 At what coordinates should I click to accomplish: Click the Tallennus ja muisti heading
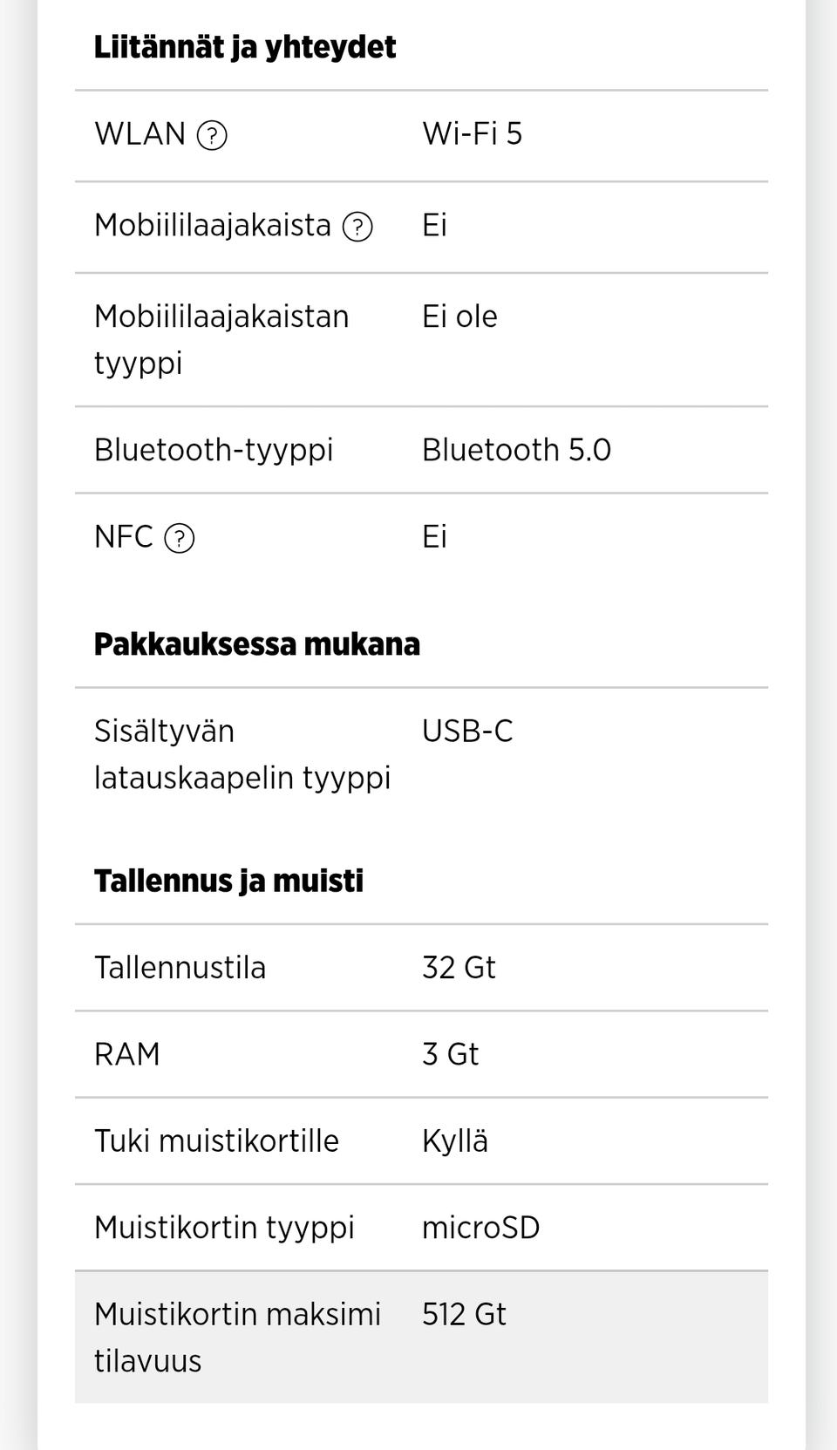228,881
